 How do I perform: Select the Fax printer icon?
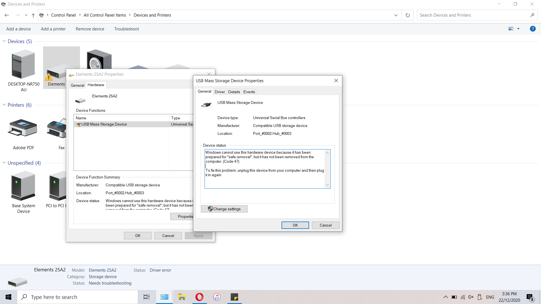57,128
